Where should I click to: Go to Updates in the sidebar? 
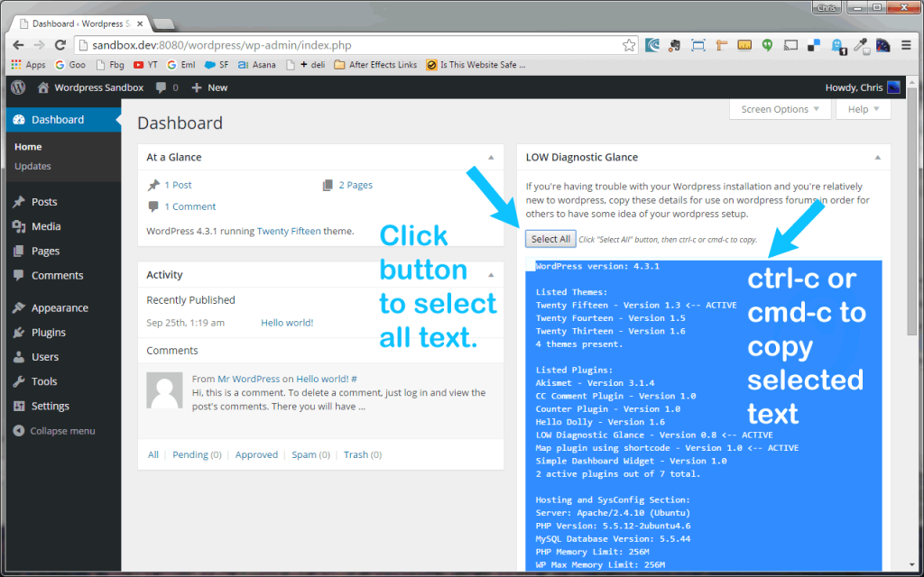[x=33, y=166]
